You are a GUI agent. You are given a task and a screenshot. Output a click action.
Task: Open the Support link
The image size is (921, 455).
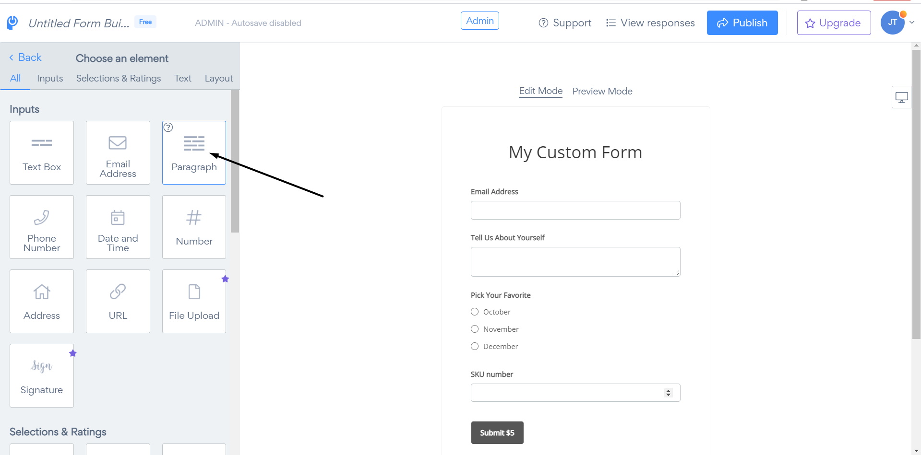coord(565,23)
